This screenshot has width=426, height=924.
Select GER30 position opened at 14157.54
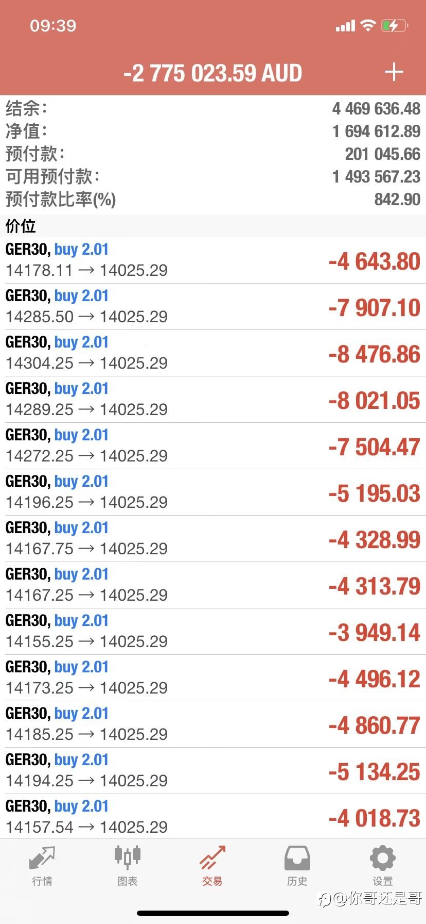tap(213, 817)
